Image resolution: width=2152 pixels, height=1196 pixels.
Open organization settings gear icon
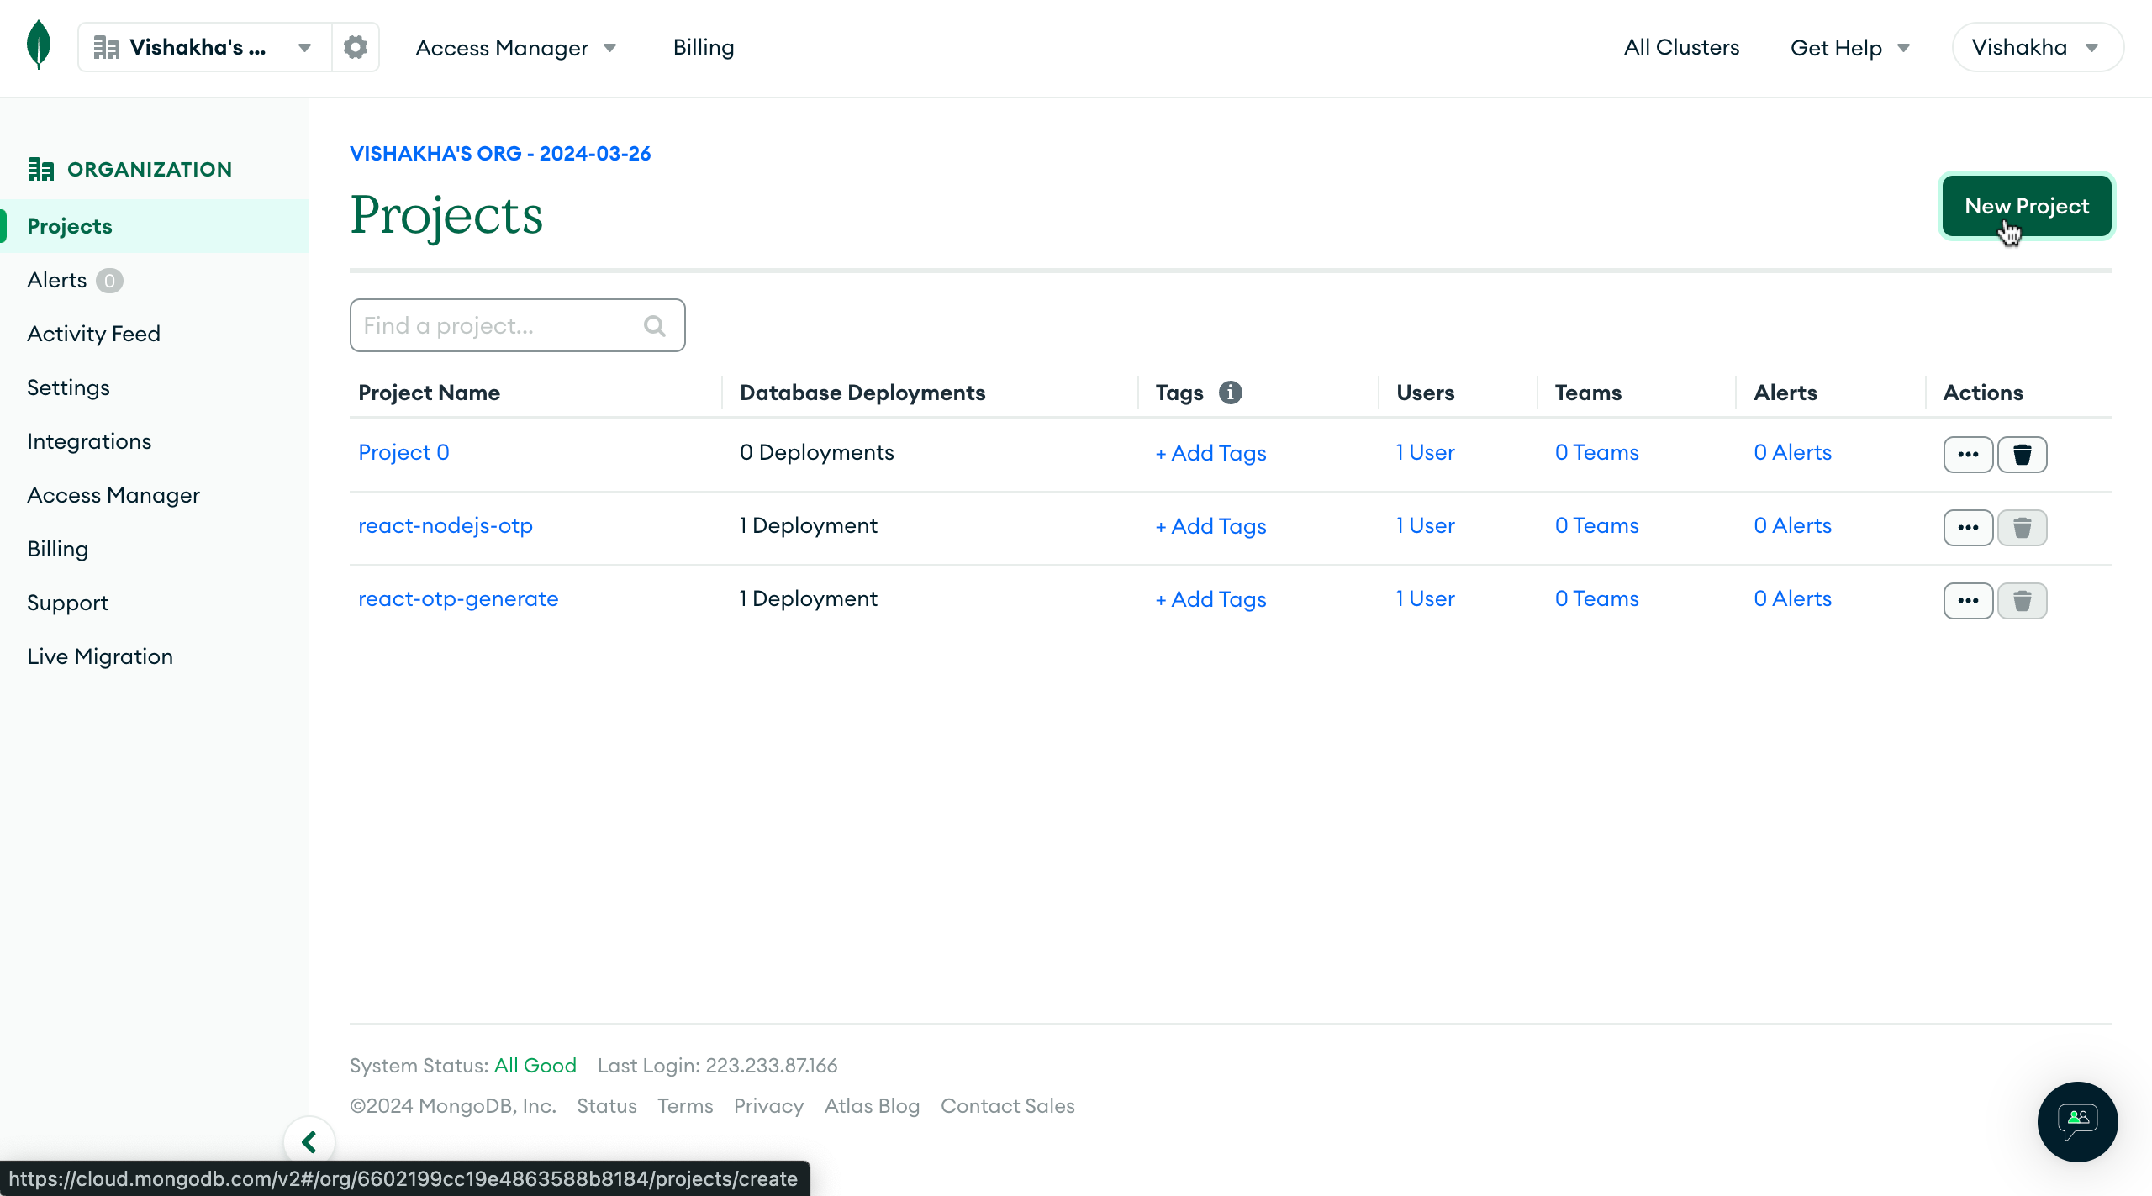point(356,47)
